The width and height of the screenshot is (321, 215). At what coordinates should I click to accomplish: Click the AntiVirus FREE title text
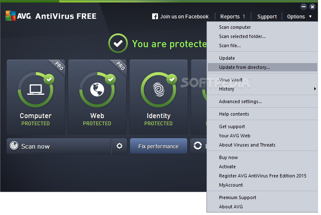point(66,16)
